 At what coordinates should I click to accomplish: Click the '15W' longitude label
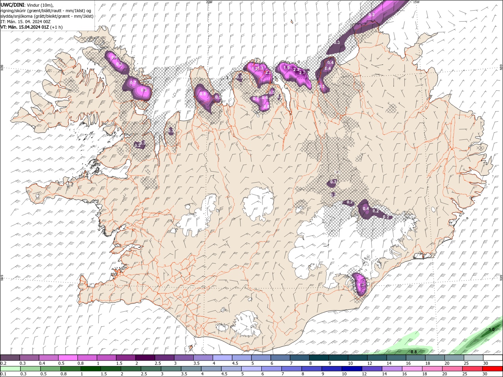[416, 2]
